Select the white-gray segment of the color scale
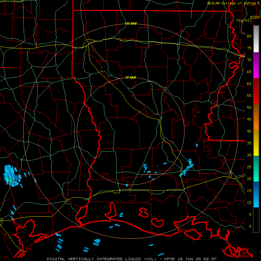 256,39
